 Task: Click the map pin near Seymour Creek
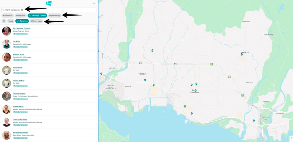tap(254, 121)
